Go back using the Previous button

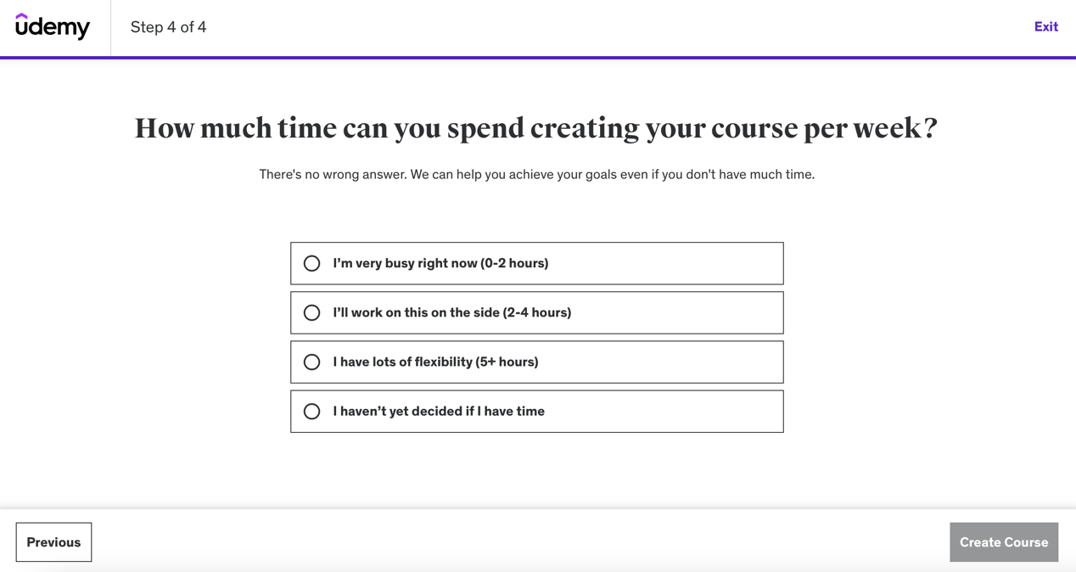(53, 541)
